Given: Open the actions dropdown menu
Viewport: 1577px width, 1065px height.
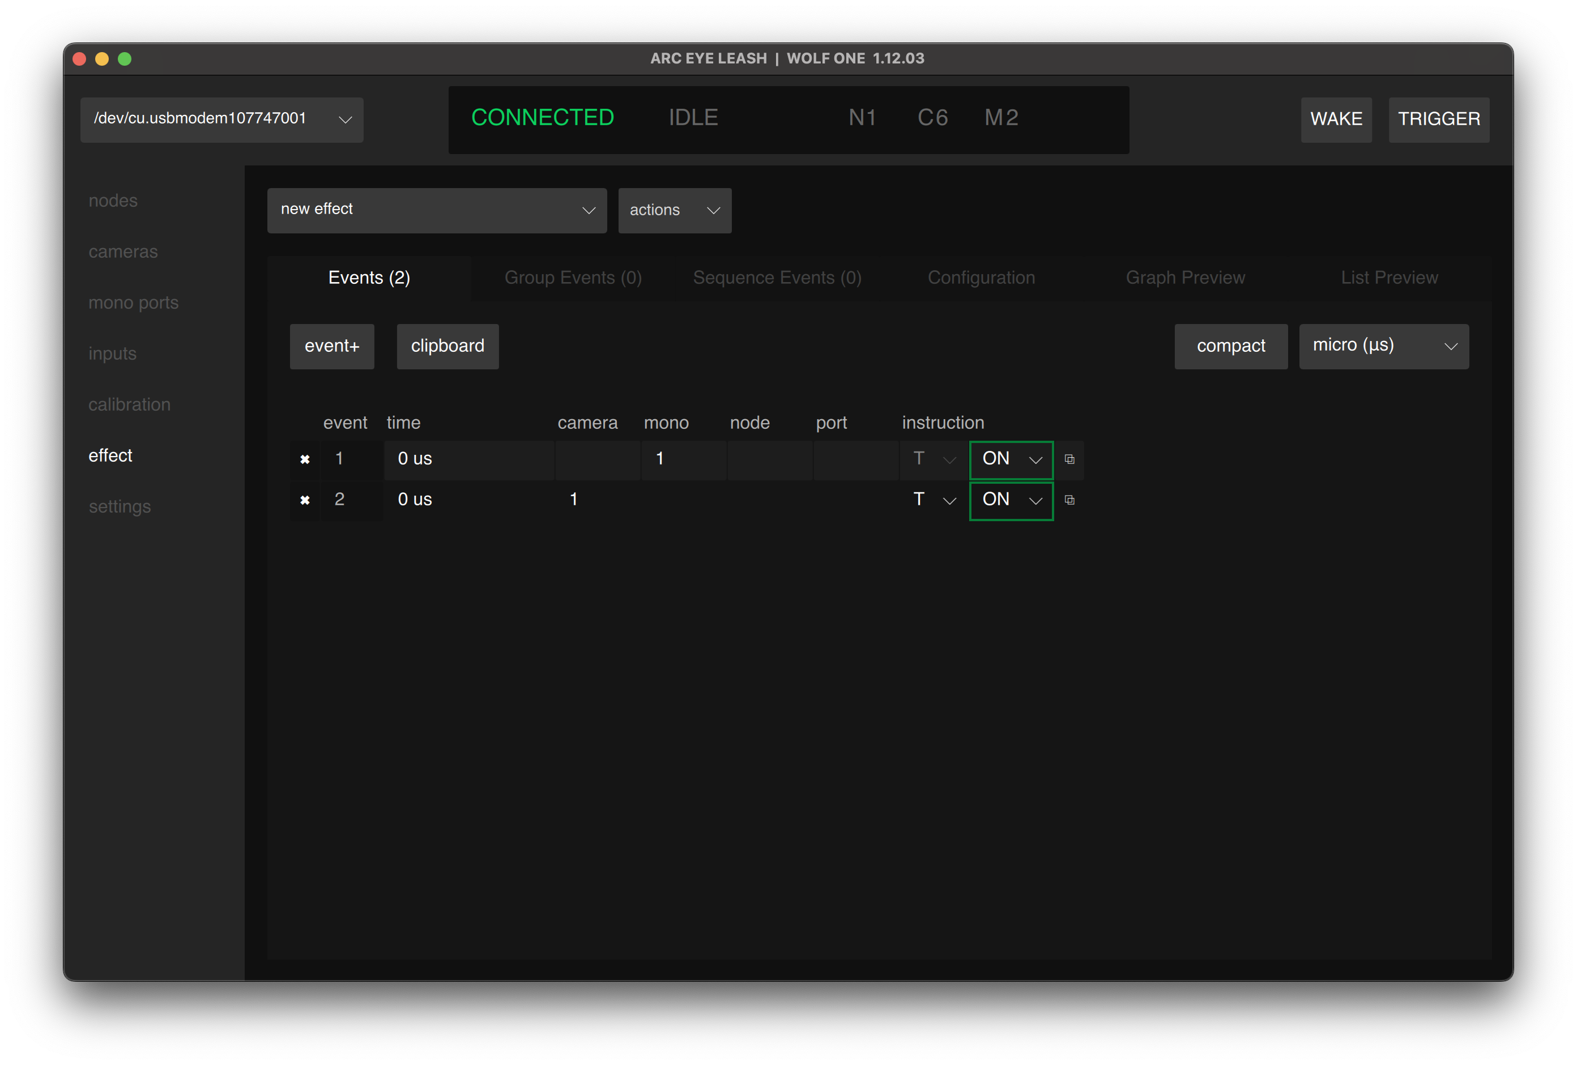Looking at the screenshot, I should pos(674,210).
